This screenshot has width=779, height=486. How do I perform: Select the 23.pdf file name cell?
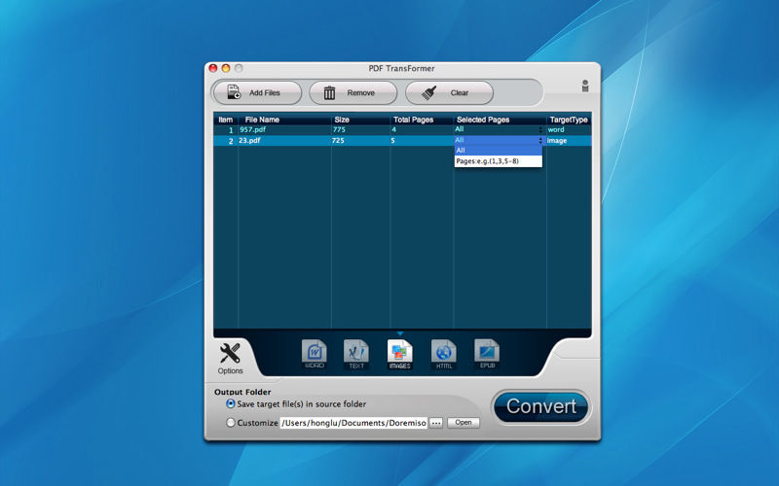click(284, 140)
